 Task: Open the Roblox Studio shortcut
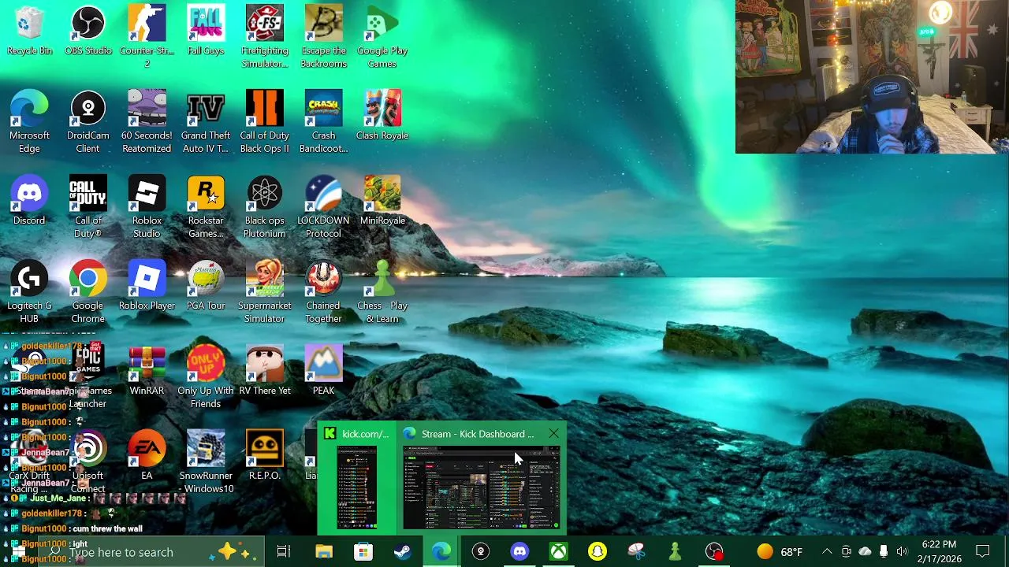pyautogui.click(x=147, y=206)
